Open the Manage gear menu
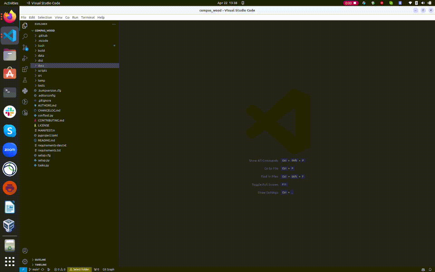This screenshot has height=272, width=435. 25,262
